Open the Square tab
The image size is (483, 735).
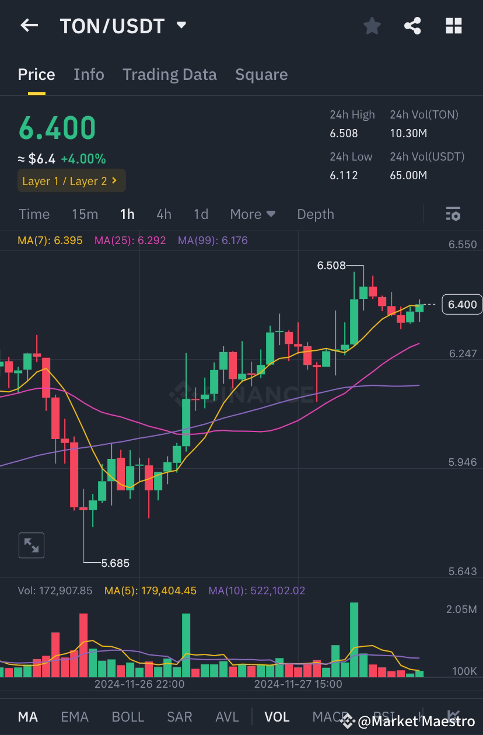(x=261, y=74)
